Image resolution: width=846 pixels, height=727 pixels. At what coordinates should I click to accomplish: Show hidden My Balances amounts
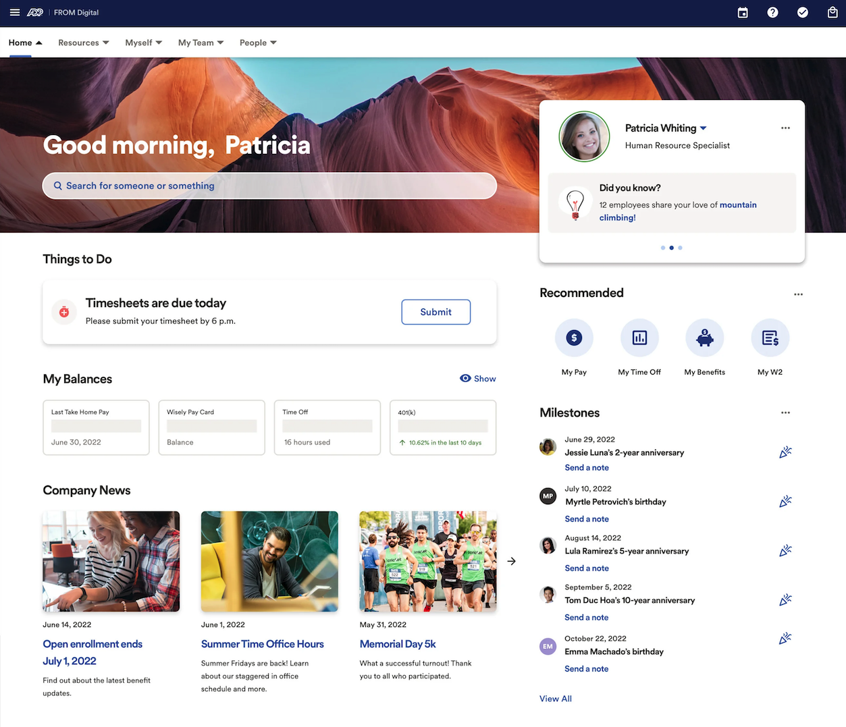[x=478, y=379]
